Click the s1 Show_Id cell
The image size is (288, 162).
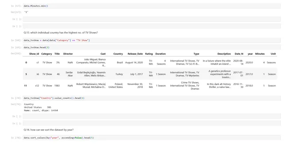coord(38,62)
